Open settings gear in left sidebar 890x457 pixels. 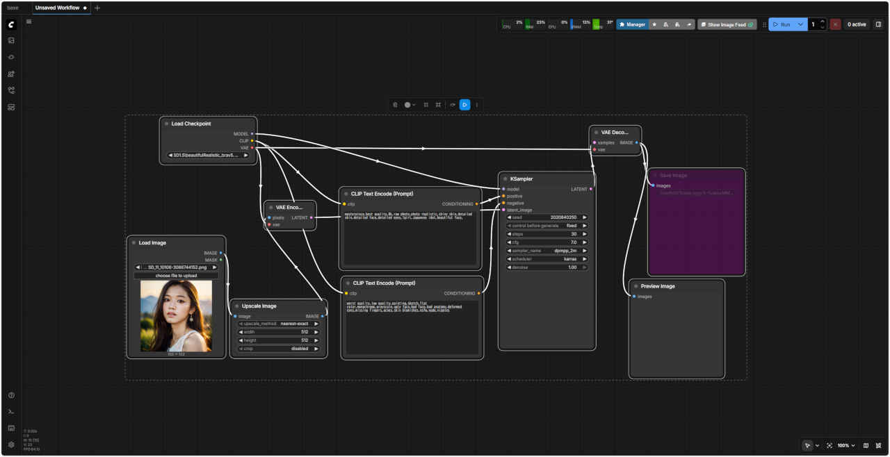point(11,444)
